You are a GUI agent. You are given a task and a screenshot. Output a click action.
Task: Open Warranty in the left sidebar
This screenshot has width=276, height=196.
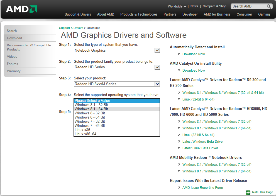(14, 71)
